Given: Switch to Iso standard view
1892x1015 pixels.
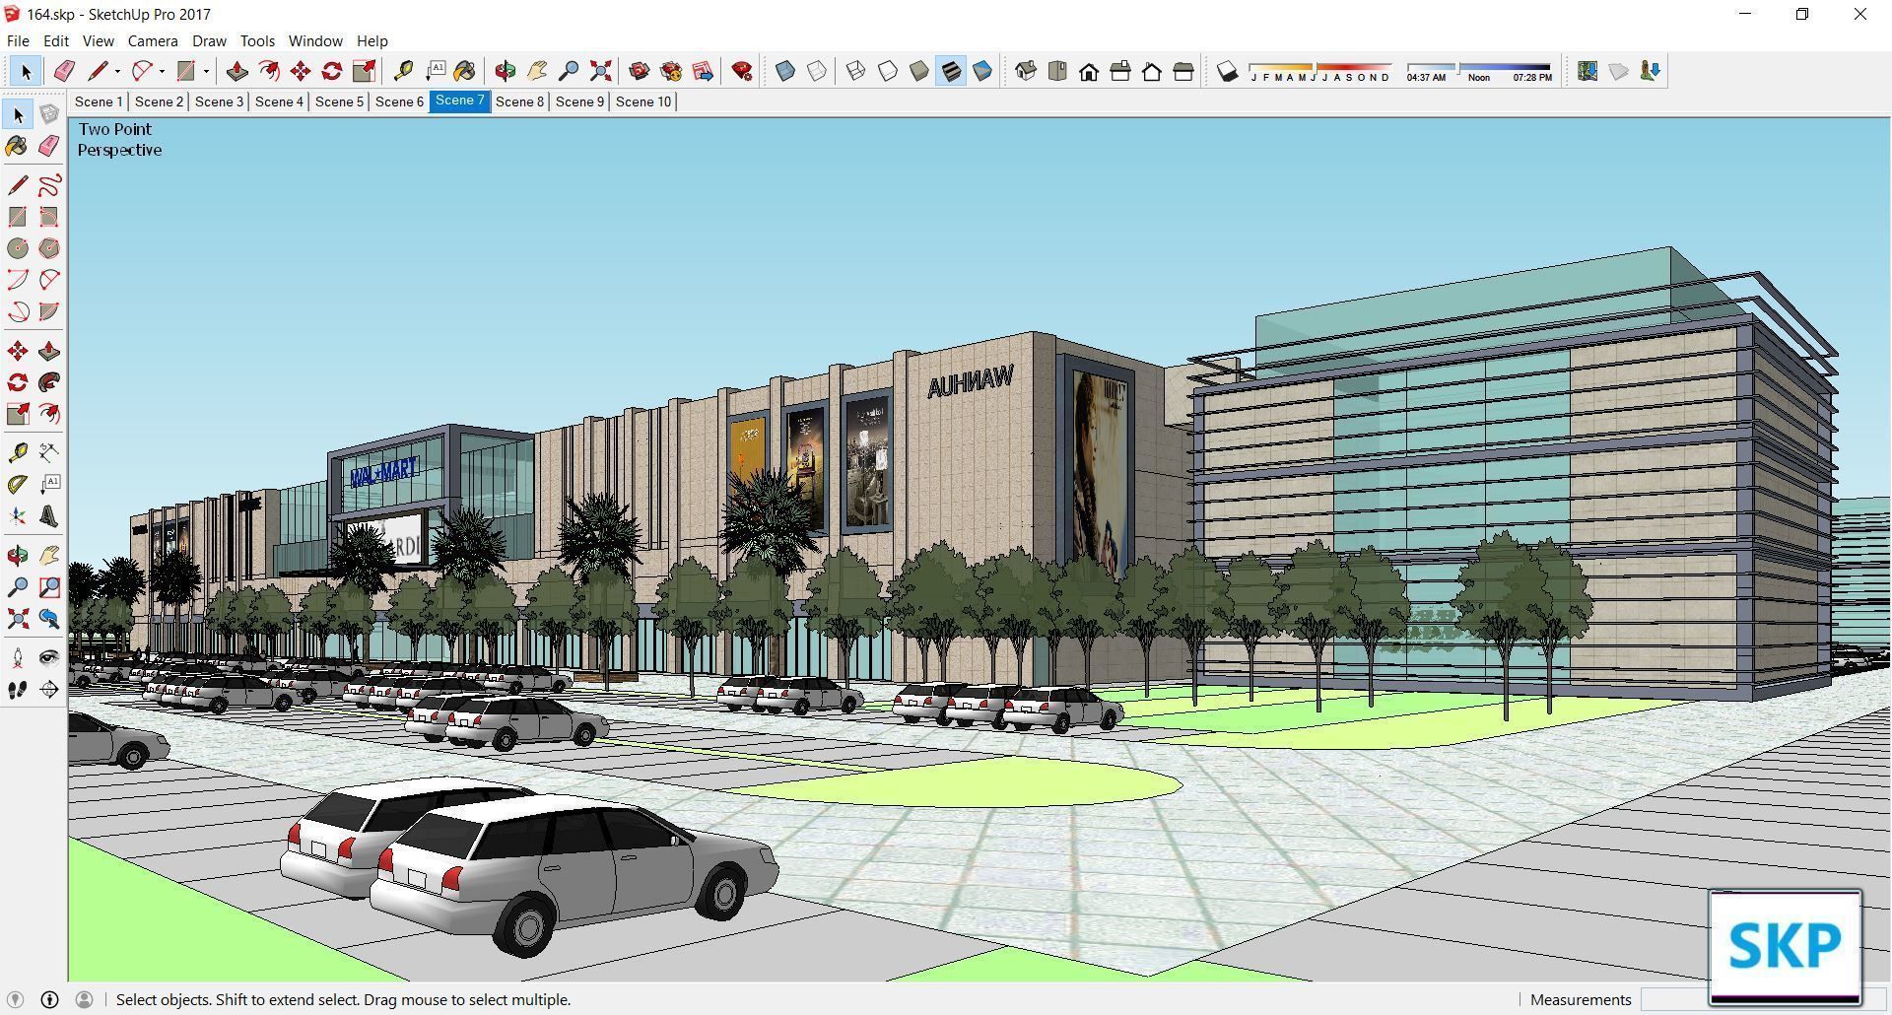Looking at the screenshot, I should pyautogui.click(x=1026, y=71).
